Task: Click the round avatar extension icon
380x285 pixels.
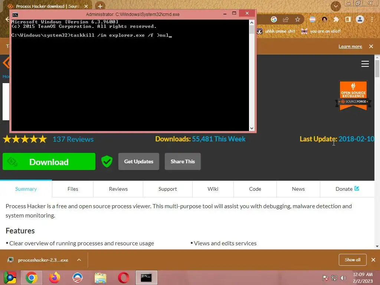Action: coord(324,19)
